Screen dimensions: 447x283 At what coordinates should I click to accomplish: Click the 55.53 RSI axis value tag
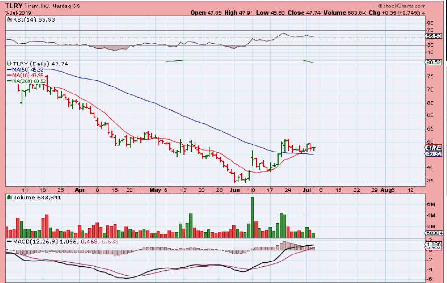point(433,36)
